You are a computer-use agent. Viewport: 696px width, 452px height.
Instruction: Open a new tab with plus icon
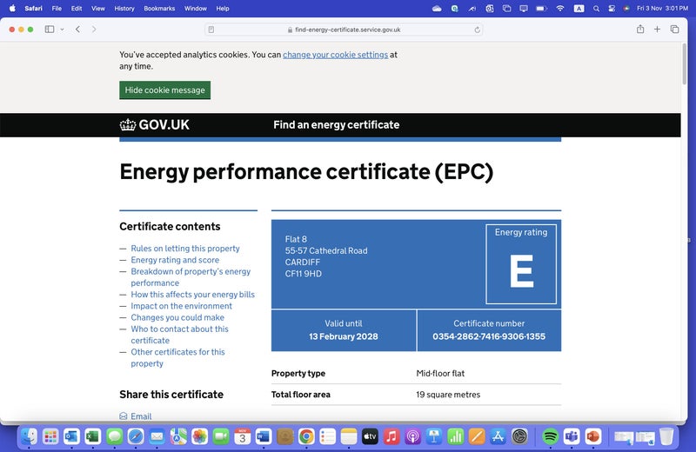pos(658,29)
